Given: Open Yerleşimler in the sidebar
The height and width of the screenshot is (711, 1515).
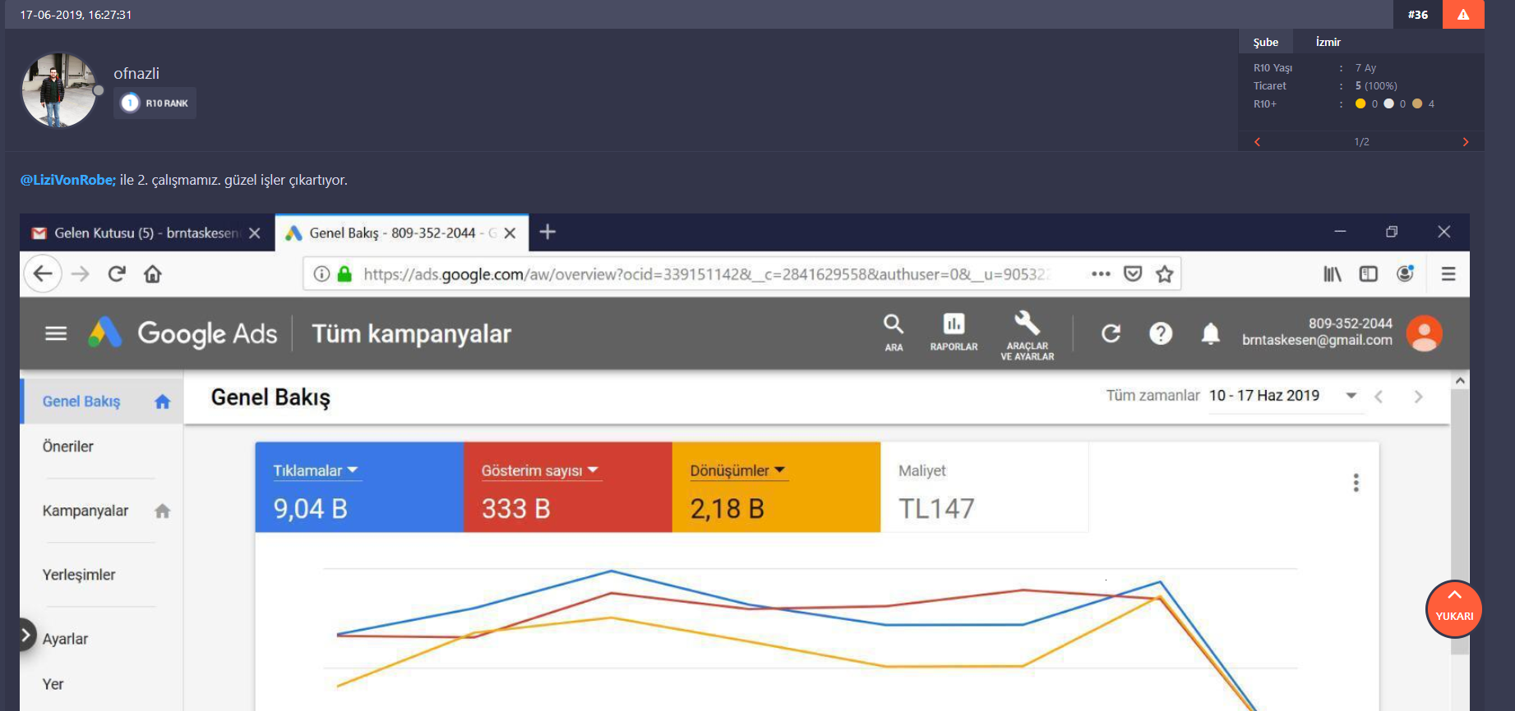Looking at the screenshot, I should [79, 575].
